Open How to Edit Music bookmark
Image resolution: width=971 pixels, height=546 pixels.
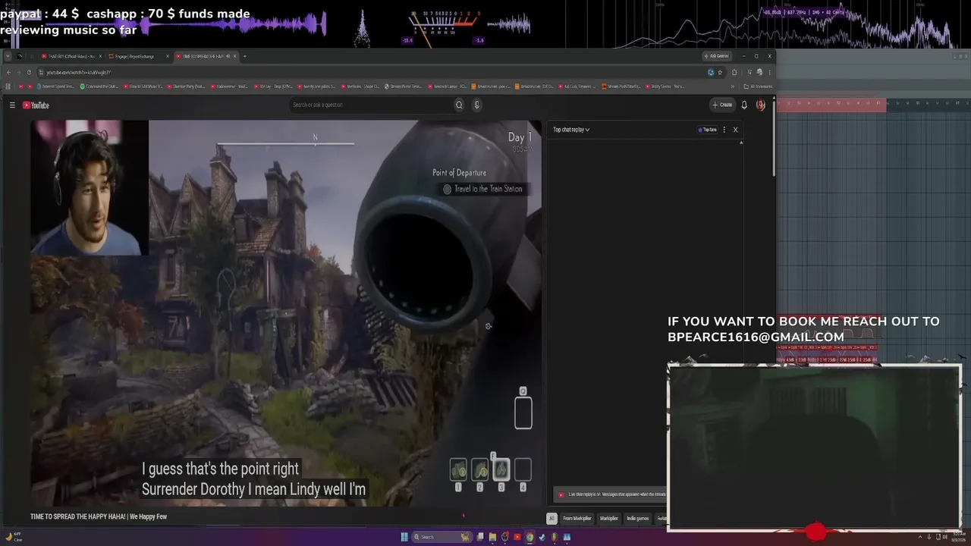point(142,86)
